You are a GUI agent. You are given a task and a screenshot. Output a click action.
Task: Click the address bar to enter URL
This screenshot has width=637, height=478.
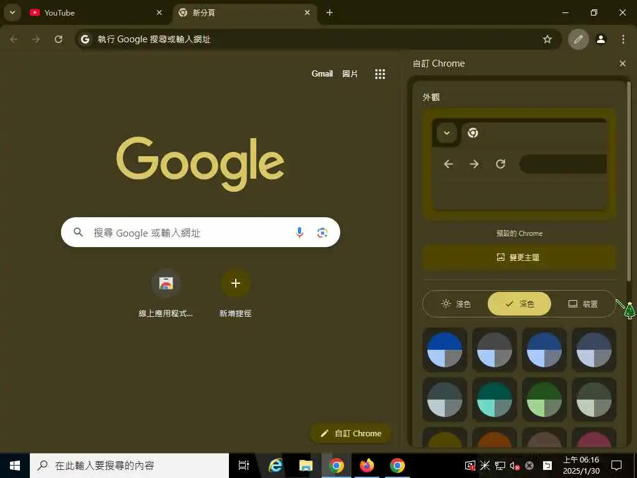tap(318, 39)
